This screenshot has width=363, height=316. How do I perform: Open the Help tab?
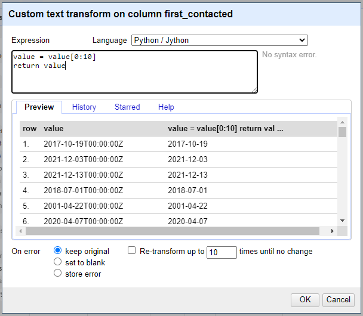166,107
